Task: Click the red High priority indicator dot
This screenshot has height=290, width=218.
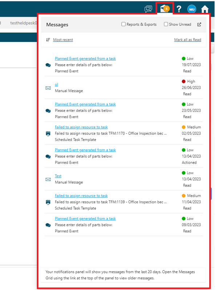Action: coord(183,81)
